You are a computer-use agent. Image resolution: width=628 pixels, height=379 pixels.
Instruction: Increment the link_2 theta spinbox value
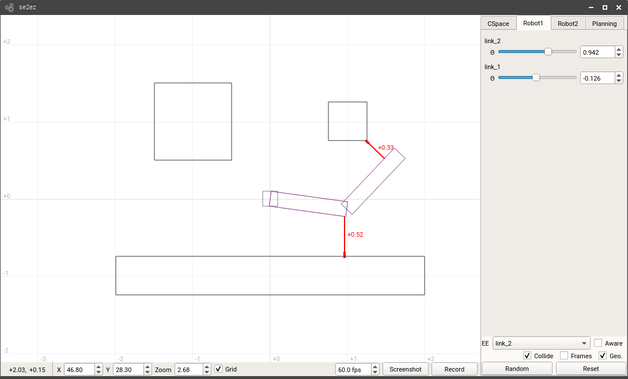click(x=619, y=50)
